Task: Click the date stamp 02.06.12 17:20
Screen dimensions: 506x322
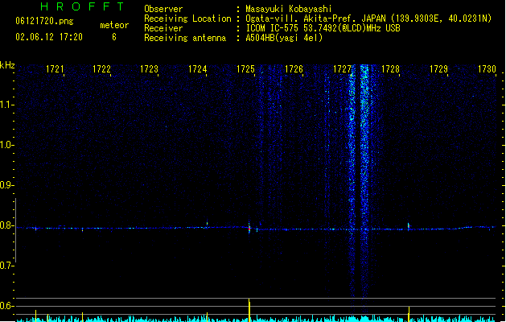Action: pyautogui.click(x=49, y=37)
